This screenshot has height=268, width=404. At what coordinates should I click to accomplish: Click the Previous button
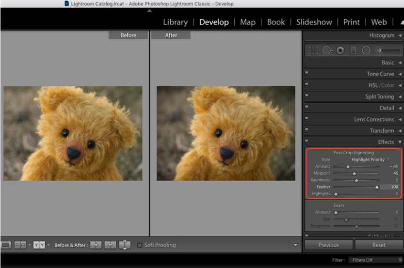(x=328, y=245)
